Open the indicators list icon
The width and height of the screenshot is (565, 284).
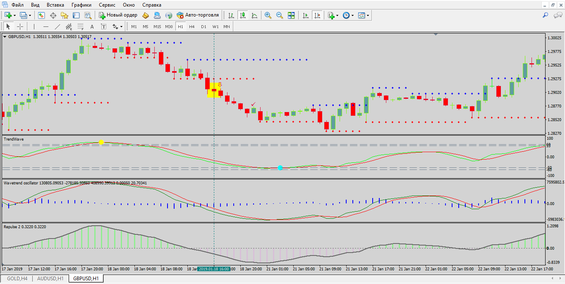[x=331, y=15]
